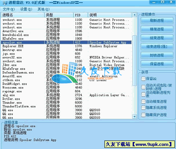176x149 pixels.
Task: Open the 文件 menu
Action: click(x=9, y=9)
